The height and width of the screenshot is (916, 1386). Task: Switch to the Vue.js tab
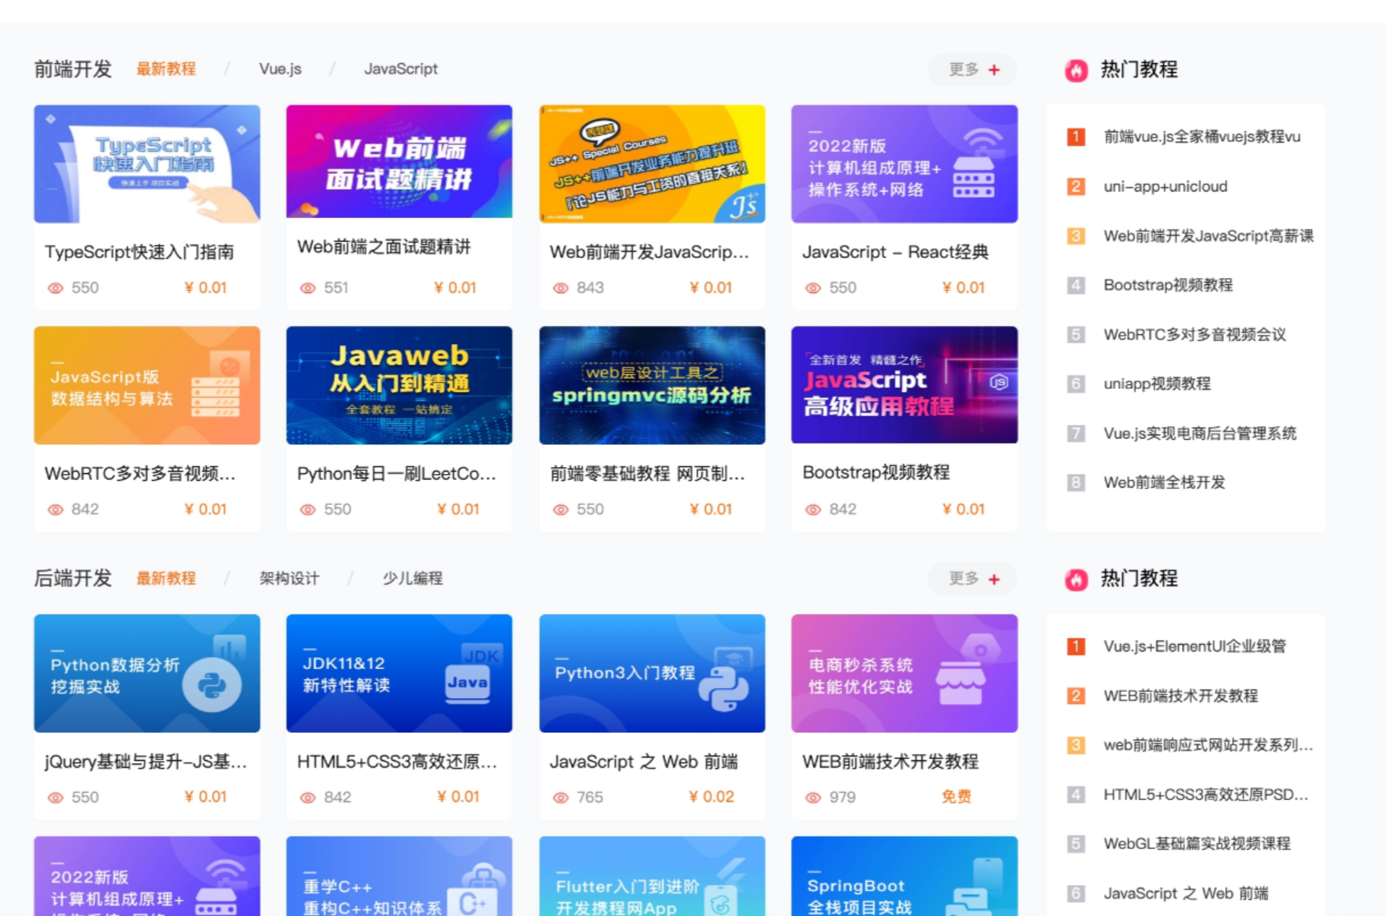pyautogui.click(x=279, y=69)
